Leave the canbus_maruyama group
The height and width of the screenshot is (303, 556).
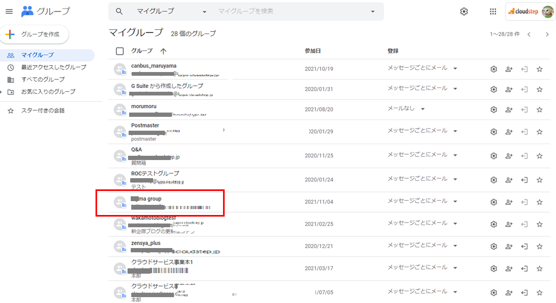tap(524, 69)
